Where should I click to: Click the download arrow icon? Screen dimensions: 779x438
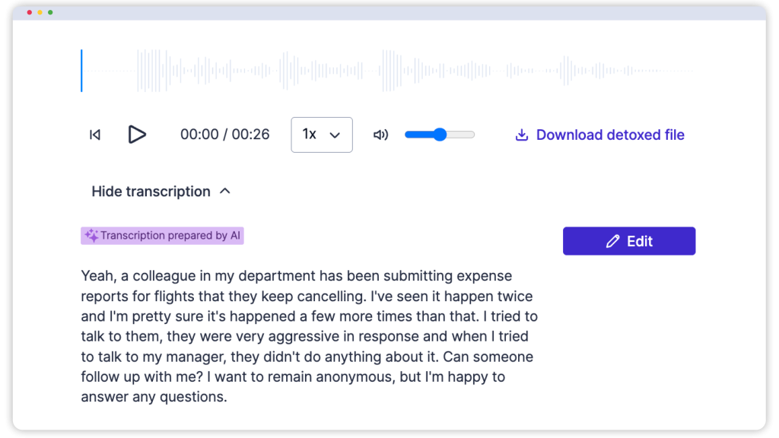(x=522, y=135)
